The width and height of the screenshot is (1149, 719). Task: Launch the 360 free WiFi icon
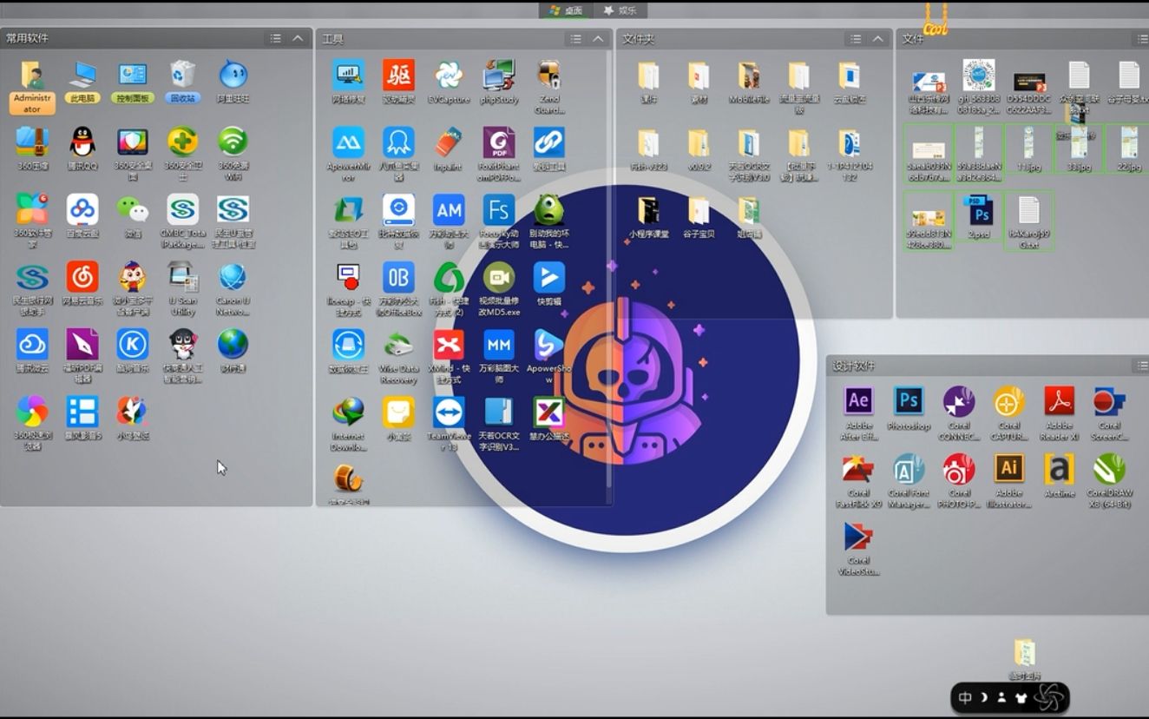click(233, 142)
